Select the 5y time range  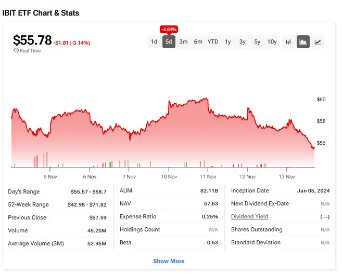coord(257,42)
